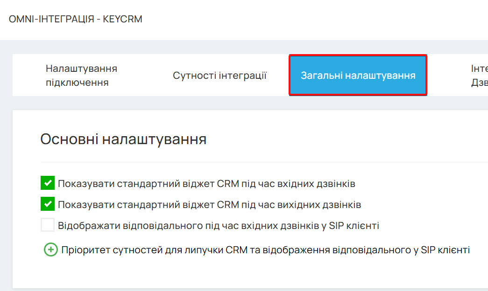Open the partially visible Інте… tab at right edge

[x=479, y=75]
